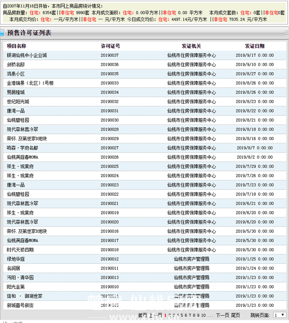This screenshot has height=323, width=289.
Task: Click the 发证机关 column header
Action: click(x=191, y=46)
